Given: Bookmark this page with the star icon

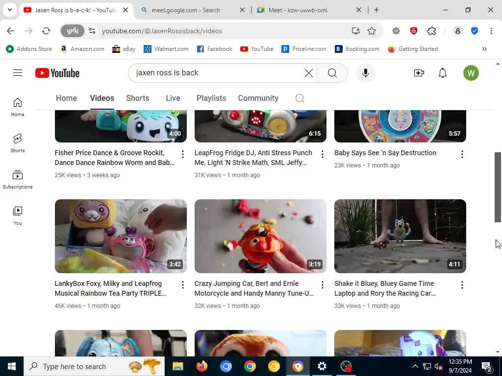Looking at the screenshot, I should 372,31.
